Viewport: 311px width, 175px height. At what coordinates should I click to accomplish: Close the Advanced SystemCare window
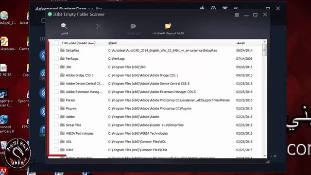(x=278, y=9)
